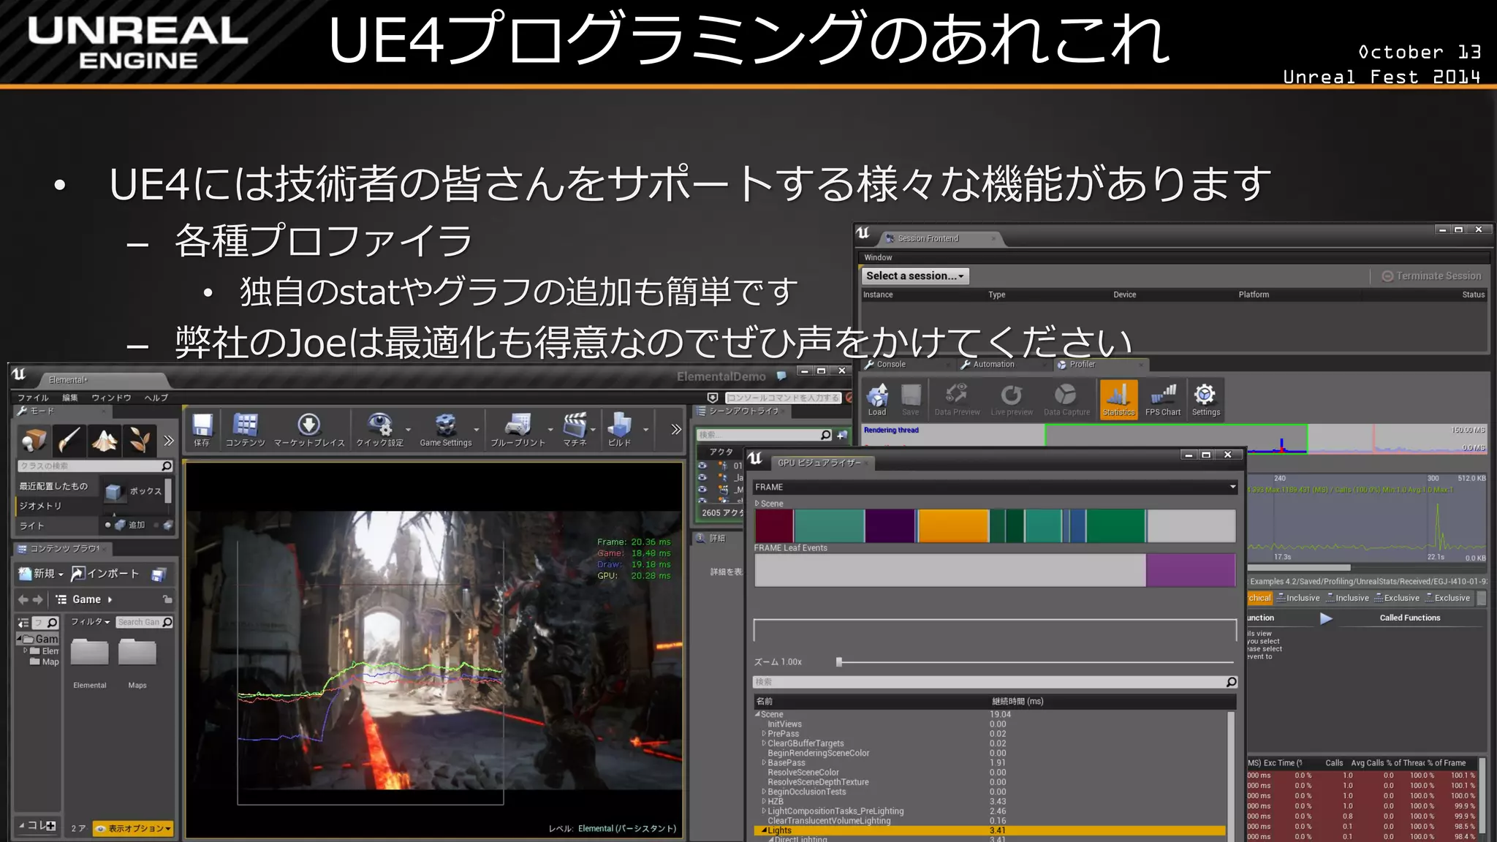Open Select a session dropdown
Viewport: 1497px width, 842px height.
click(915, 276)
